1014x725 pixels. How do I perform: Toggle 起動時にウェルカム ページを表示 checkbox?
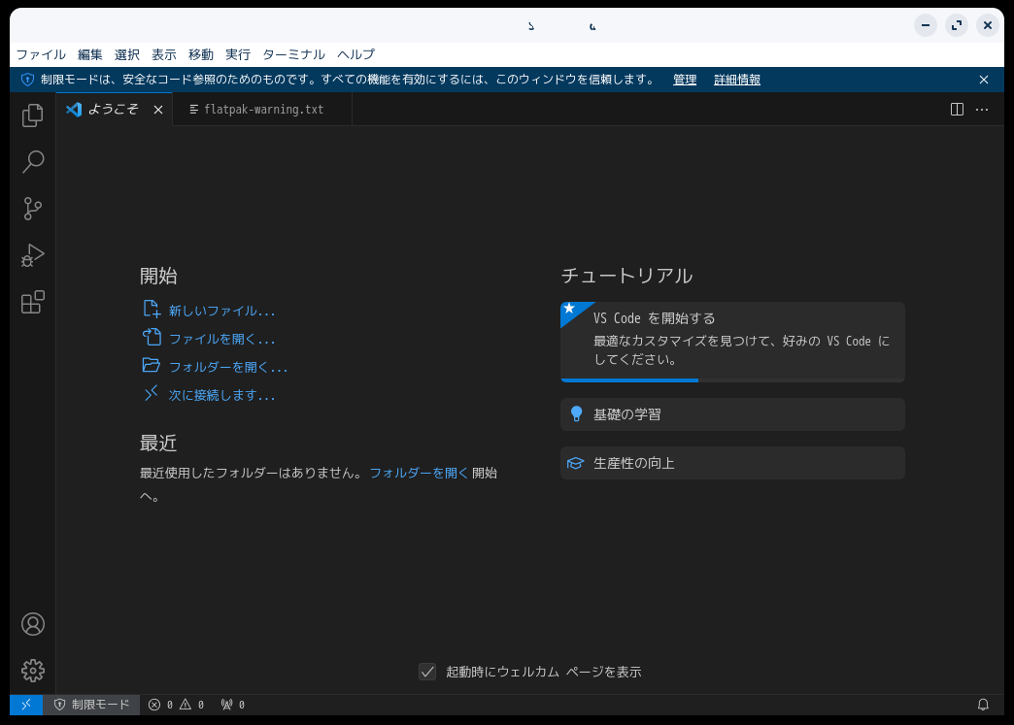(427, 672)
